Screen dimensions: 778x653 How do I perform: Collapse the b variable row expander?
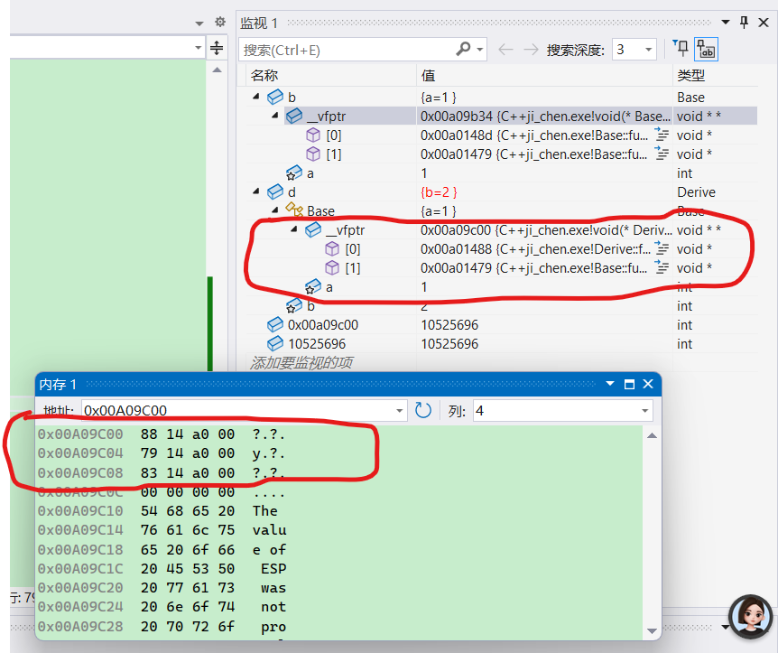tap(256, 97)
